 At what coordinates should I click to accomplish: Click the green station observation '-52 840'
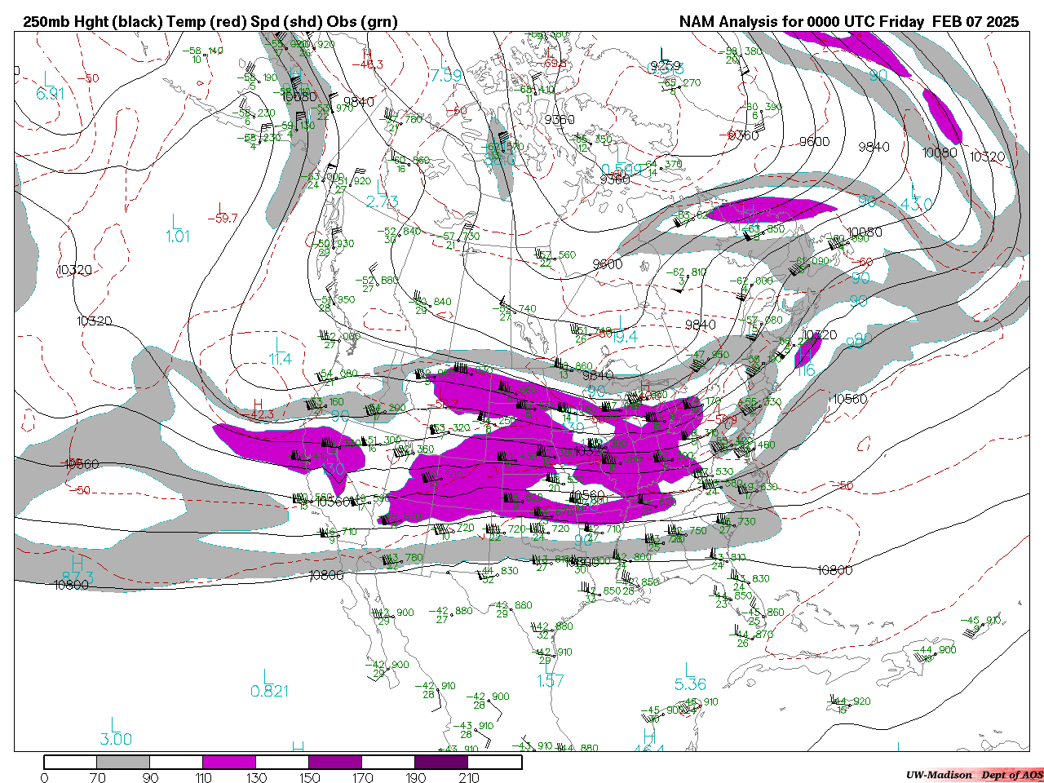(401, 232)
